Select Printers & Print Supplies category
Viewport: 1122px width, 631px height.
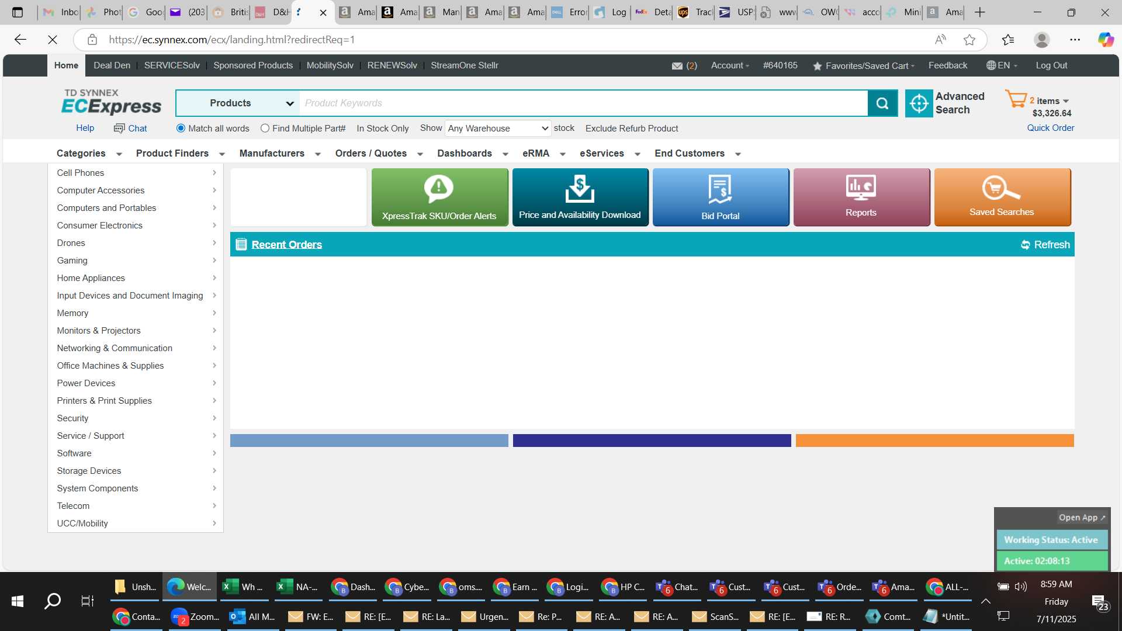[x=104, y=401]
